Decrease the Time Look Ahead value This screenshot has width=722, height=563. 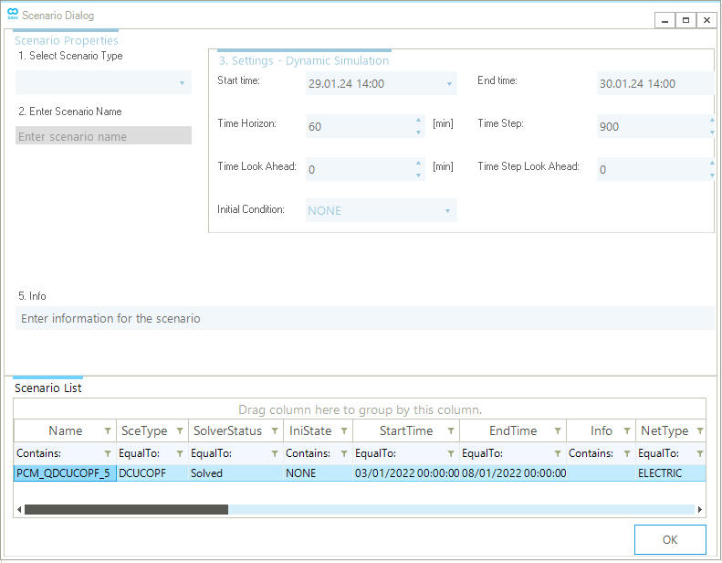418,175
